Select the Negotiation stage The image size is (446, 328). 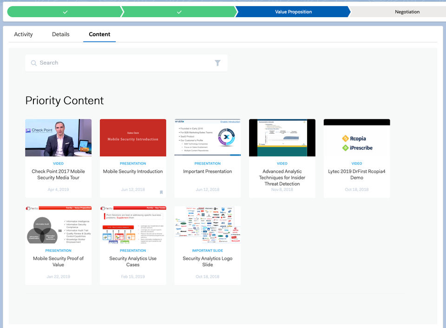407,12
